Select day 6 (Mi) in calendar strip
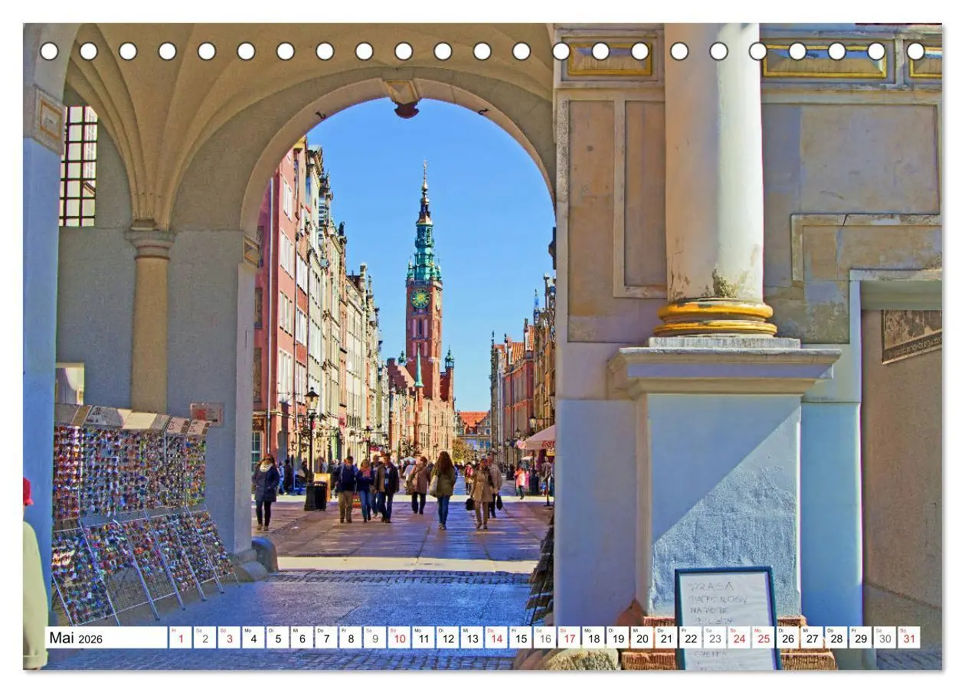 [302, 638]
